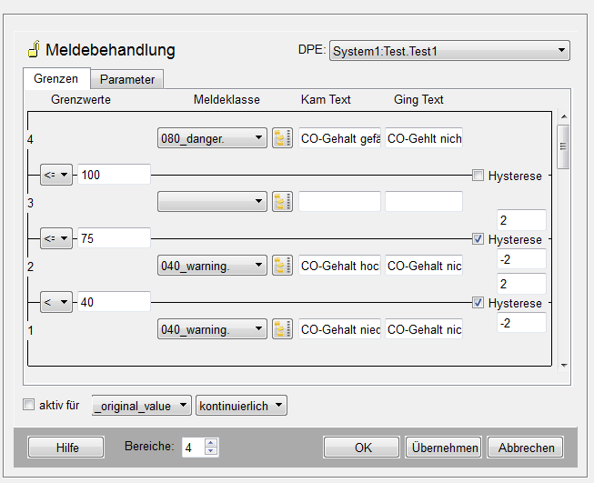Open alert class picker icon for range 4
The image size is (594, 483).
tap(282, 138)
